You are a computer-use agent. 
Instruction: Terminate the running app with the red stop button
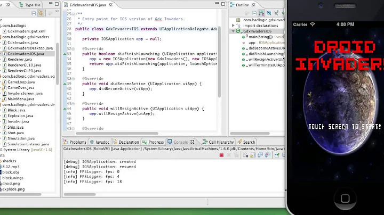point(221,155)
